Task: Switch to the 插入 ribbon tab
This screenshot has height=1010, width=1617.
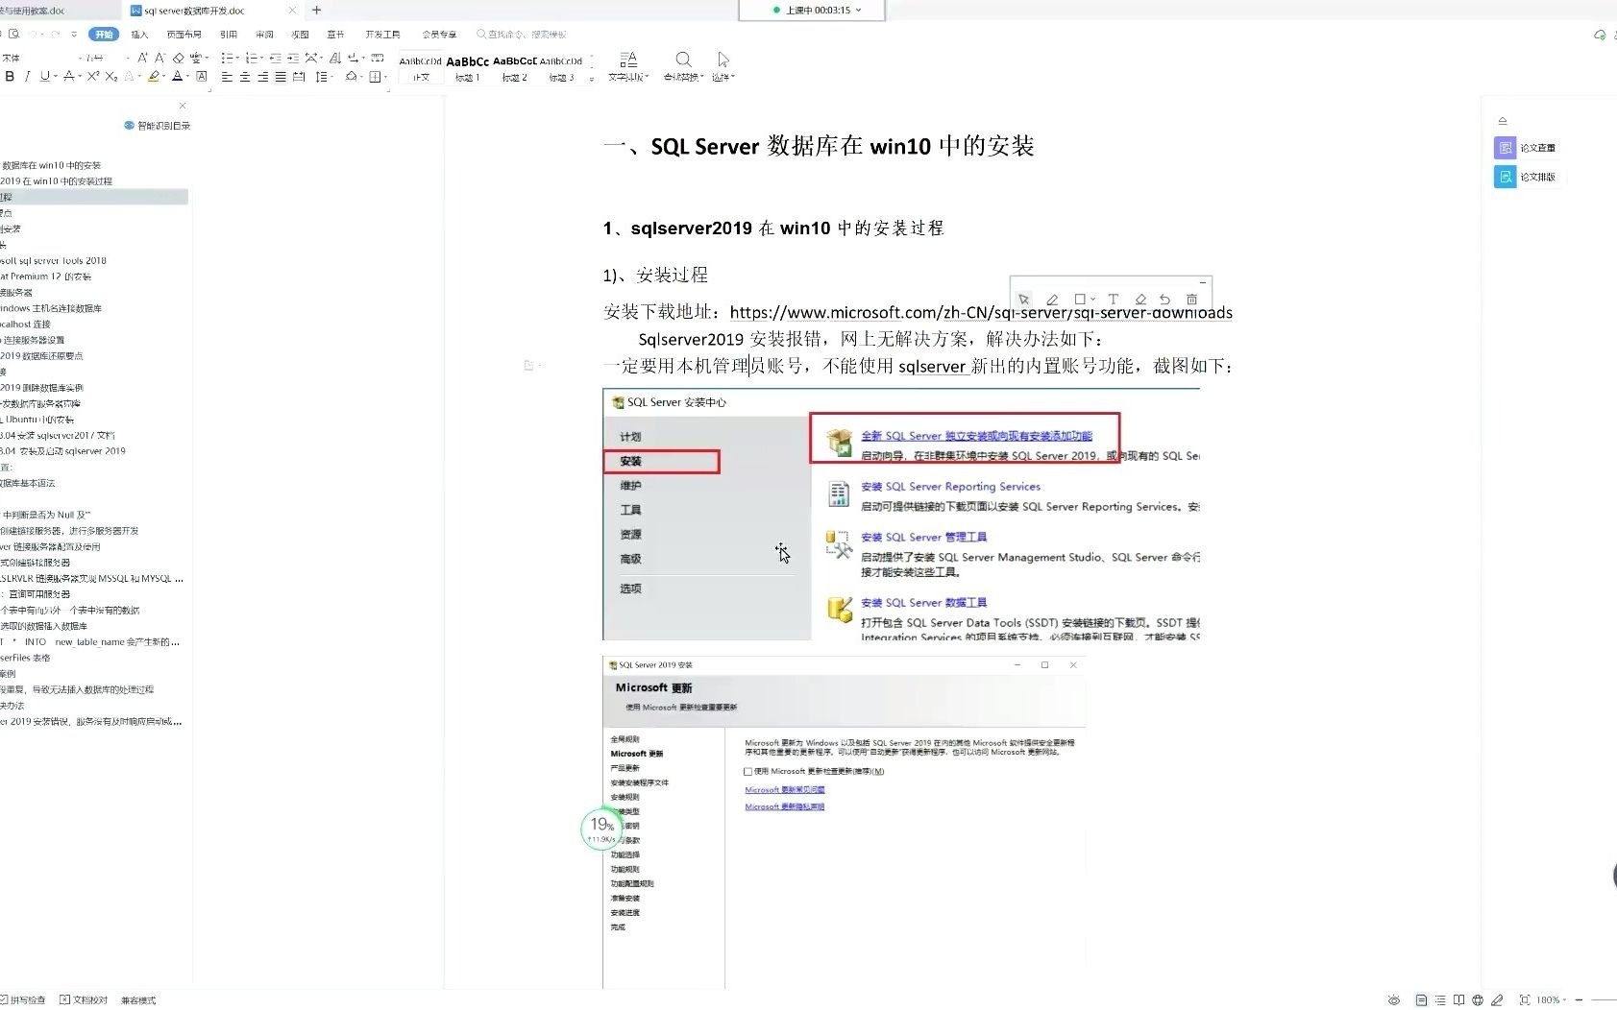Action: pos(139,34)
